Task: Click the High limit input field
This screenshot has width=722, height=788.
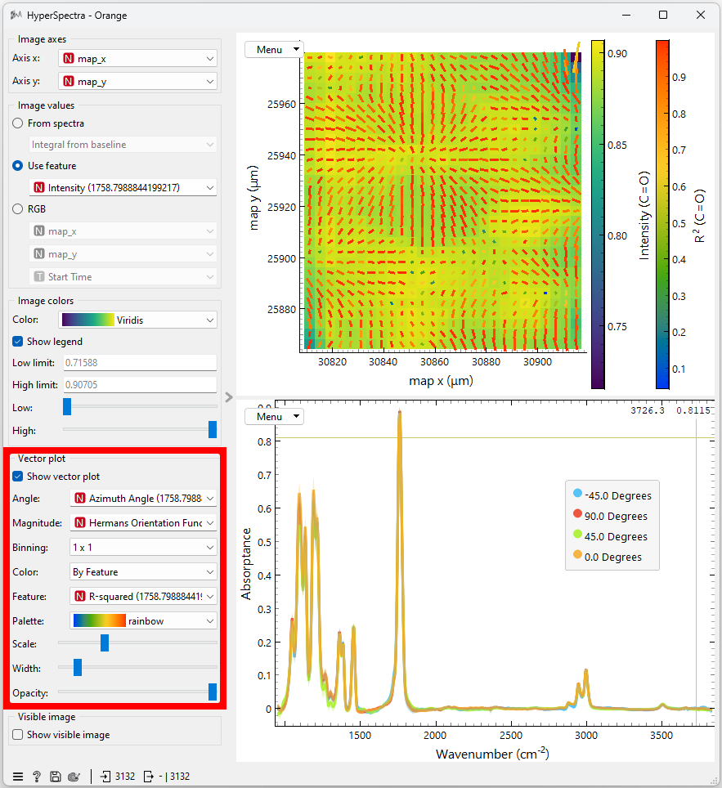Action: [140, 384]
